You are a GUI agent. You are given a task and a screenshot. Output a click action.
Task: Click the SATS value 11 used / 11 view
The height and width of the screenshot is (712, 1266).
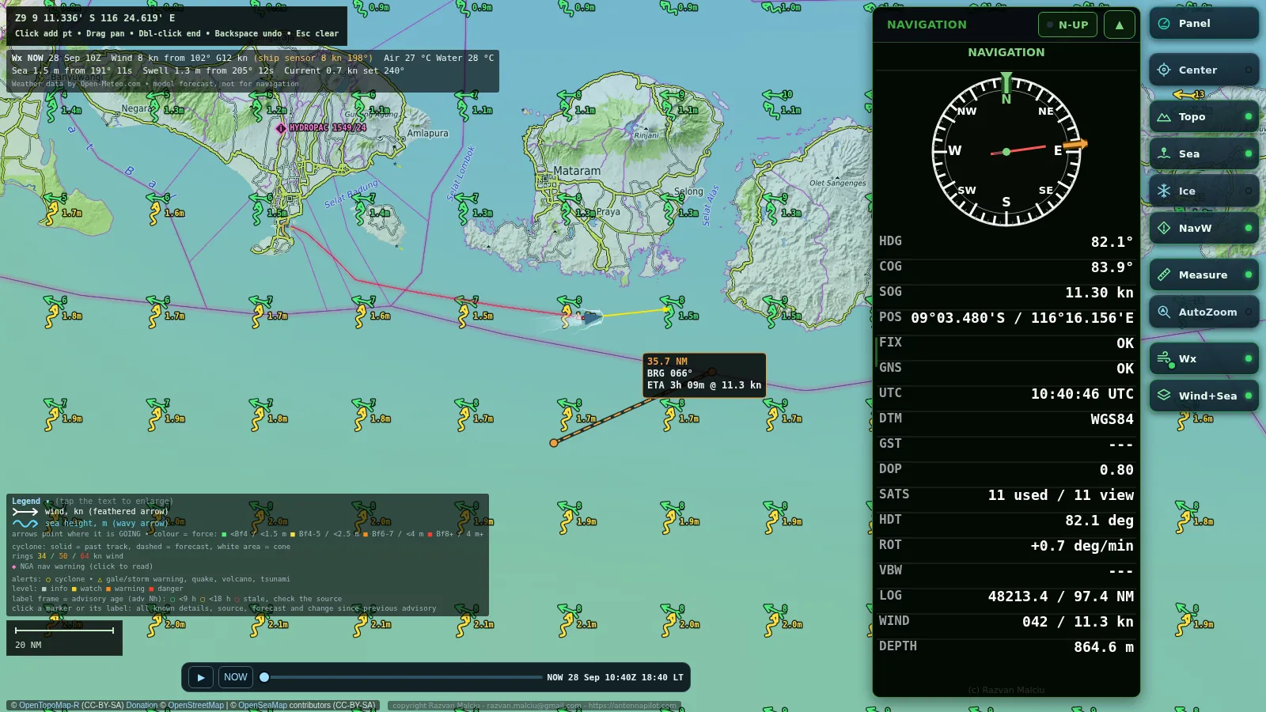[x=1060, y=495]
